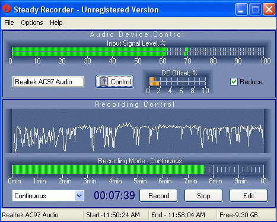
Task: Click the Record button
Action: pyautogui.click(x=158, y=195)
